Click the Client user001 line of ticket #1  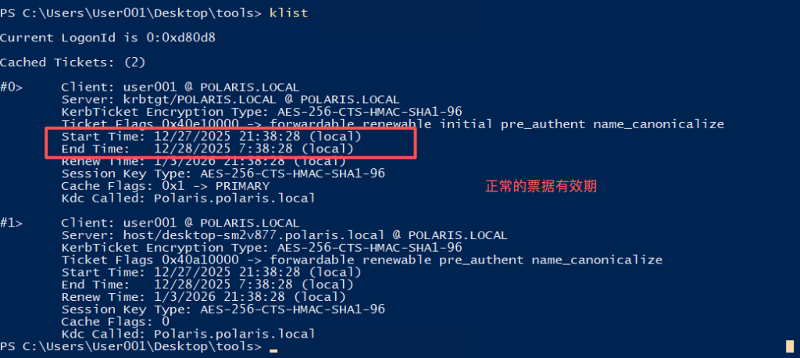(x=180, y=223)
